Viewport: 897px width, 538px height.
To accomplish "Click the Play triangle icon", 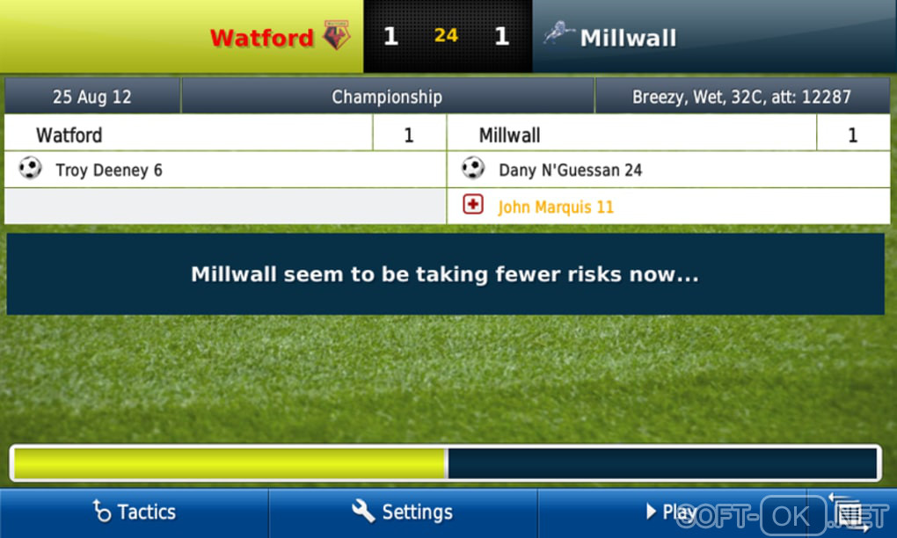I will tap(651, 511).
